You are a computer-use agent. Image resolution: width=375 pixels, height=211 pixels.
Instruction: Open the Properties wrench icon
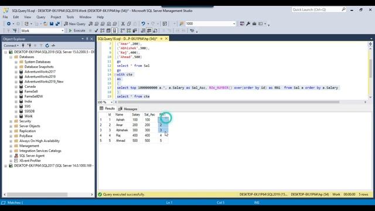(248, 23)
